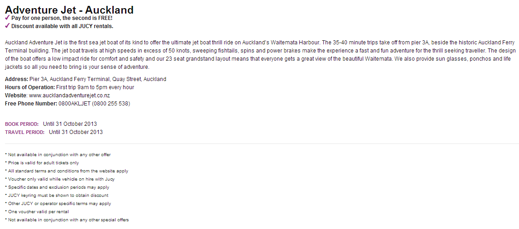519x229 pixels.
Task: Click the 'Voucher only valid while vehicle on hire' term
Action: tap(60, 179)
